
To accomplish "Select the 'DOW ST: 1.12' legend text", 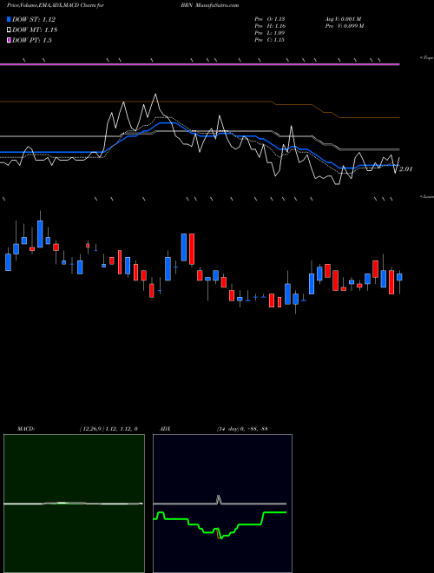I will point(34,20).
